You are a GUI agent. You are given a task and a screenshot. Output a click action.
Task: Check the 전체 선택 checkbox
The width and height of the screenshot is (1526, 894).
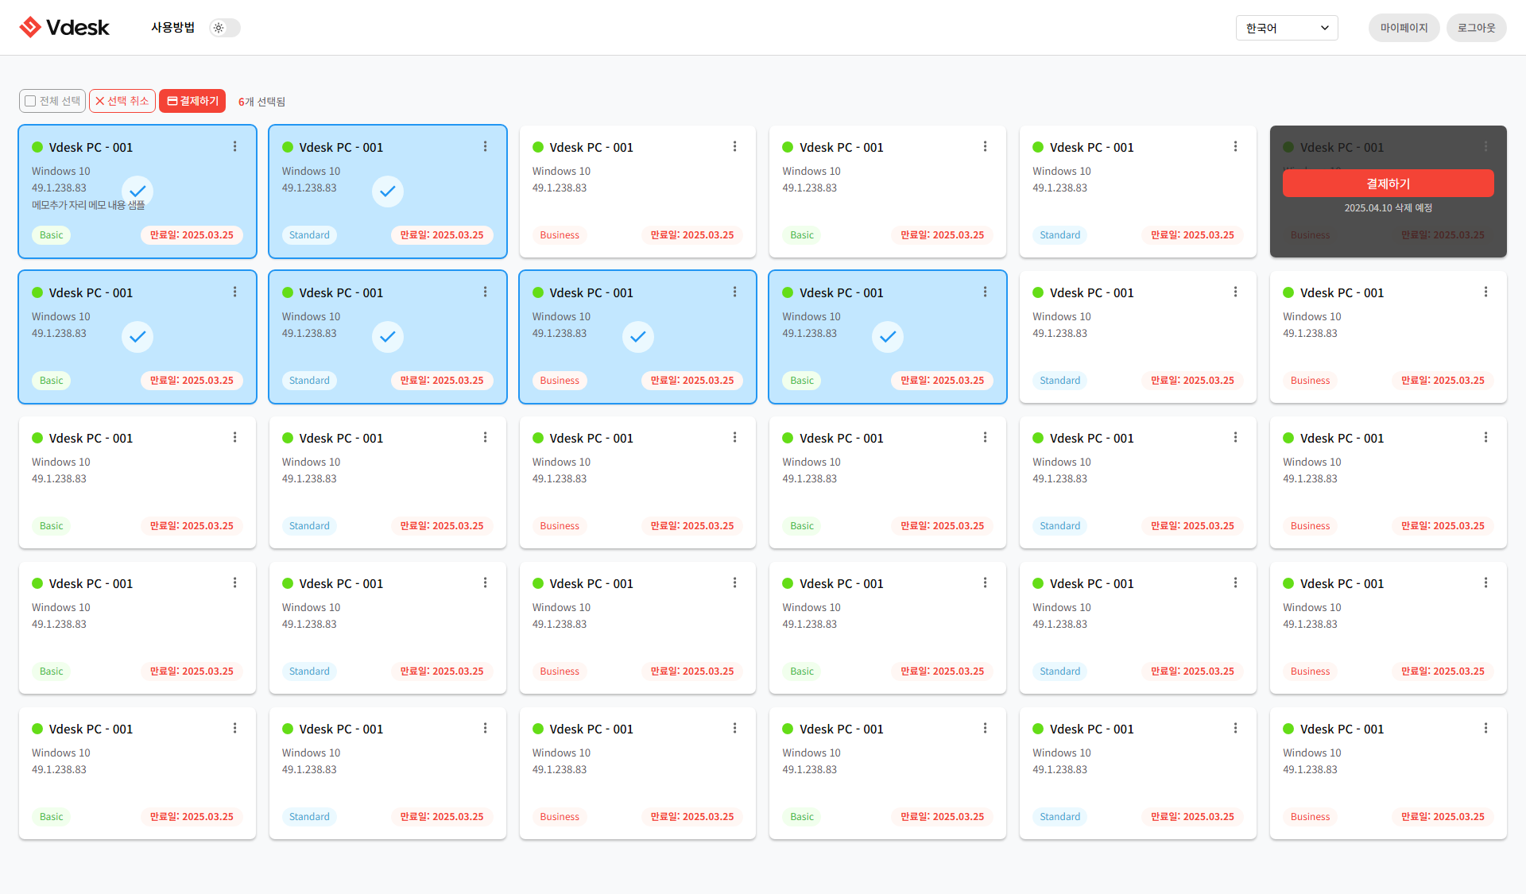tap(31, 101)
